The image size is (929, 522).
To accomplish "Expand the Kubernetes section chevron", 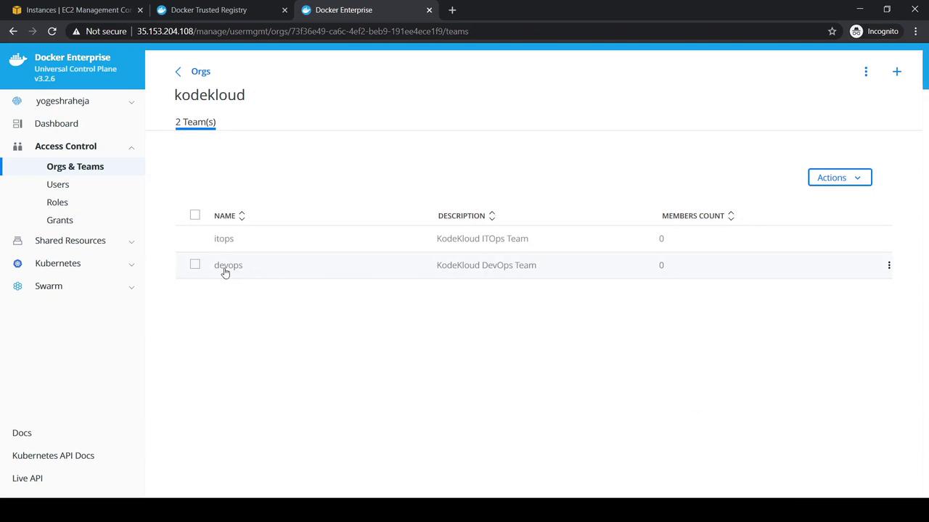I will click(131, 264).
